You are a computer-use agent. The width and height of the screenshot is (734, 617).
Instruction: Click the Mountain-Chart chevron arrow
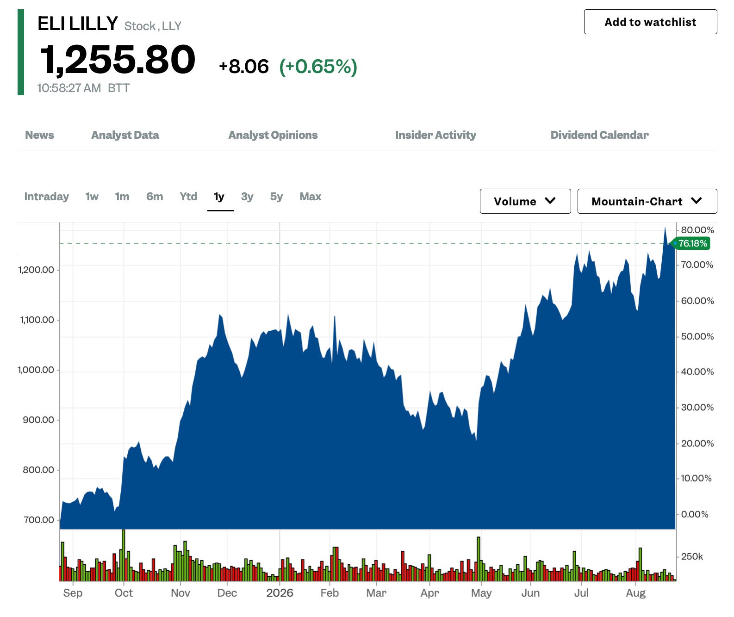click(x=696, y=201)
